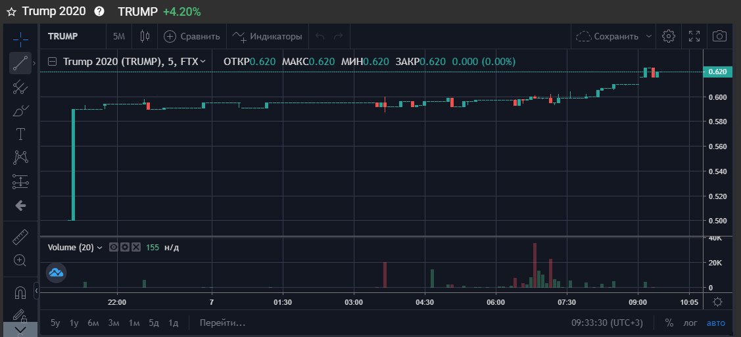The image size is (741, 337).
Task: Select the text annotation tool
Action: [x=20, y=134]
